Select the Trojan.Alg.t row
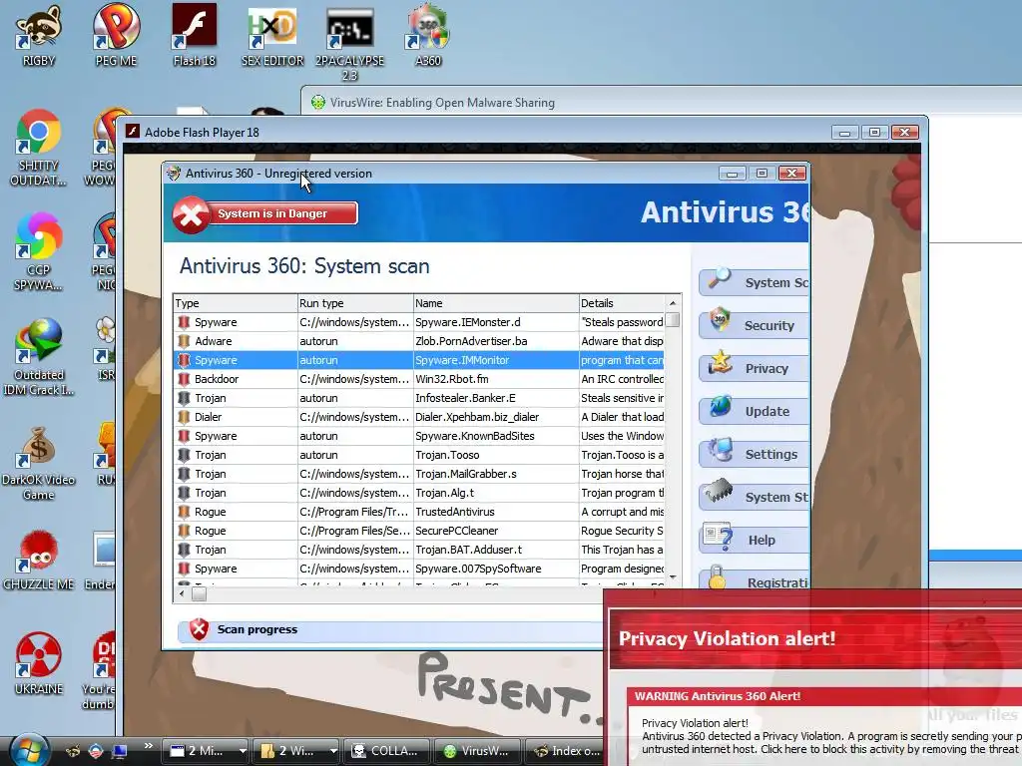Image resolution: width=1022 pixels, height=766 pixels. pos(419,493)
